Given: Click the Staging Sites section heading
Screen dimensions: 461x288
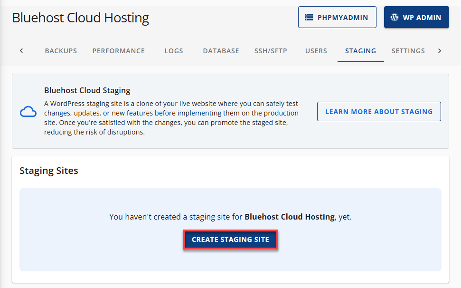Looking at the screenshot, I should 48,170.
